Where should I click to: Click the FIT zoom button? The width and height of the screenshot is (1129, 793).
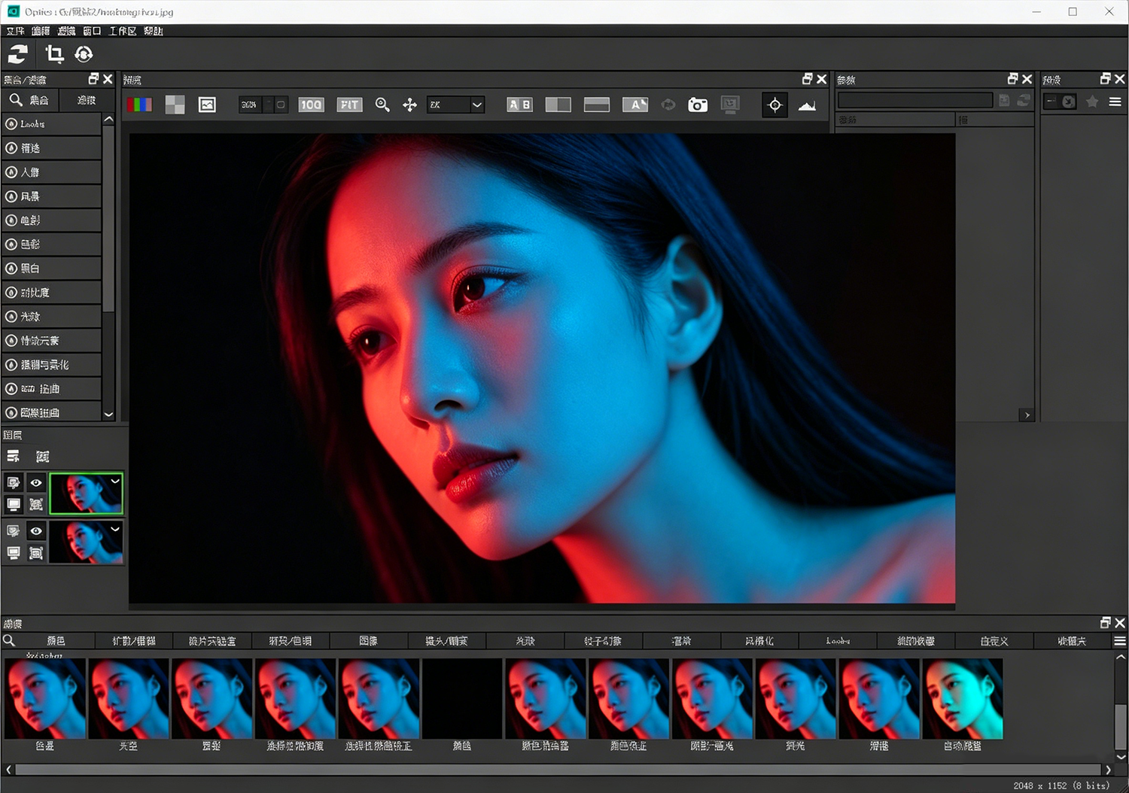tap(349, 105)
